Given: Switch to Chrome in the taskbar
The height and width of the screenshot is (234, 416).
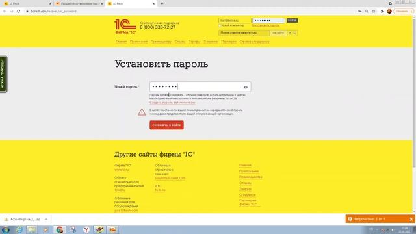Looking at the screenshot, I should 59,229.
